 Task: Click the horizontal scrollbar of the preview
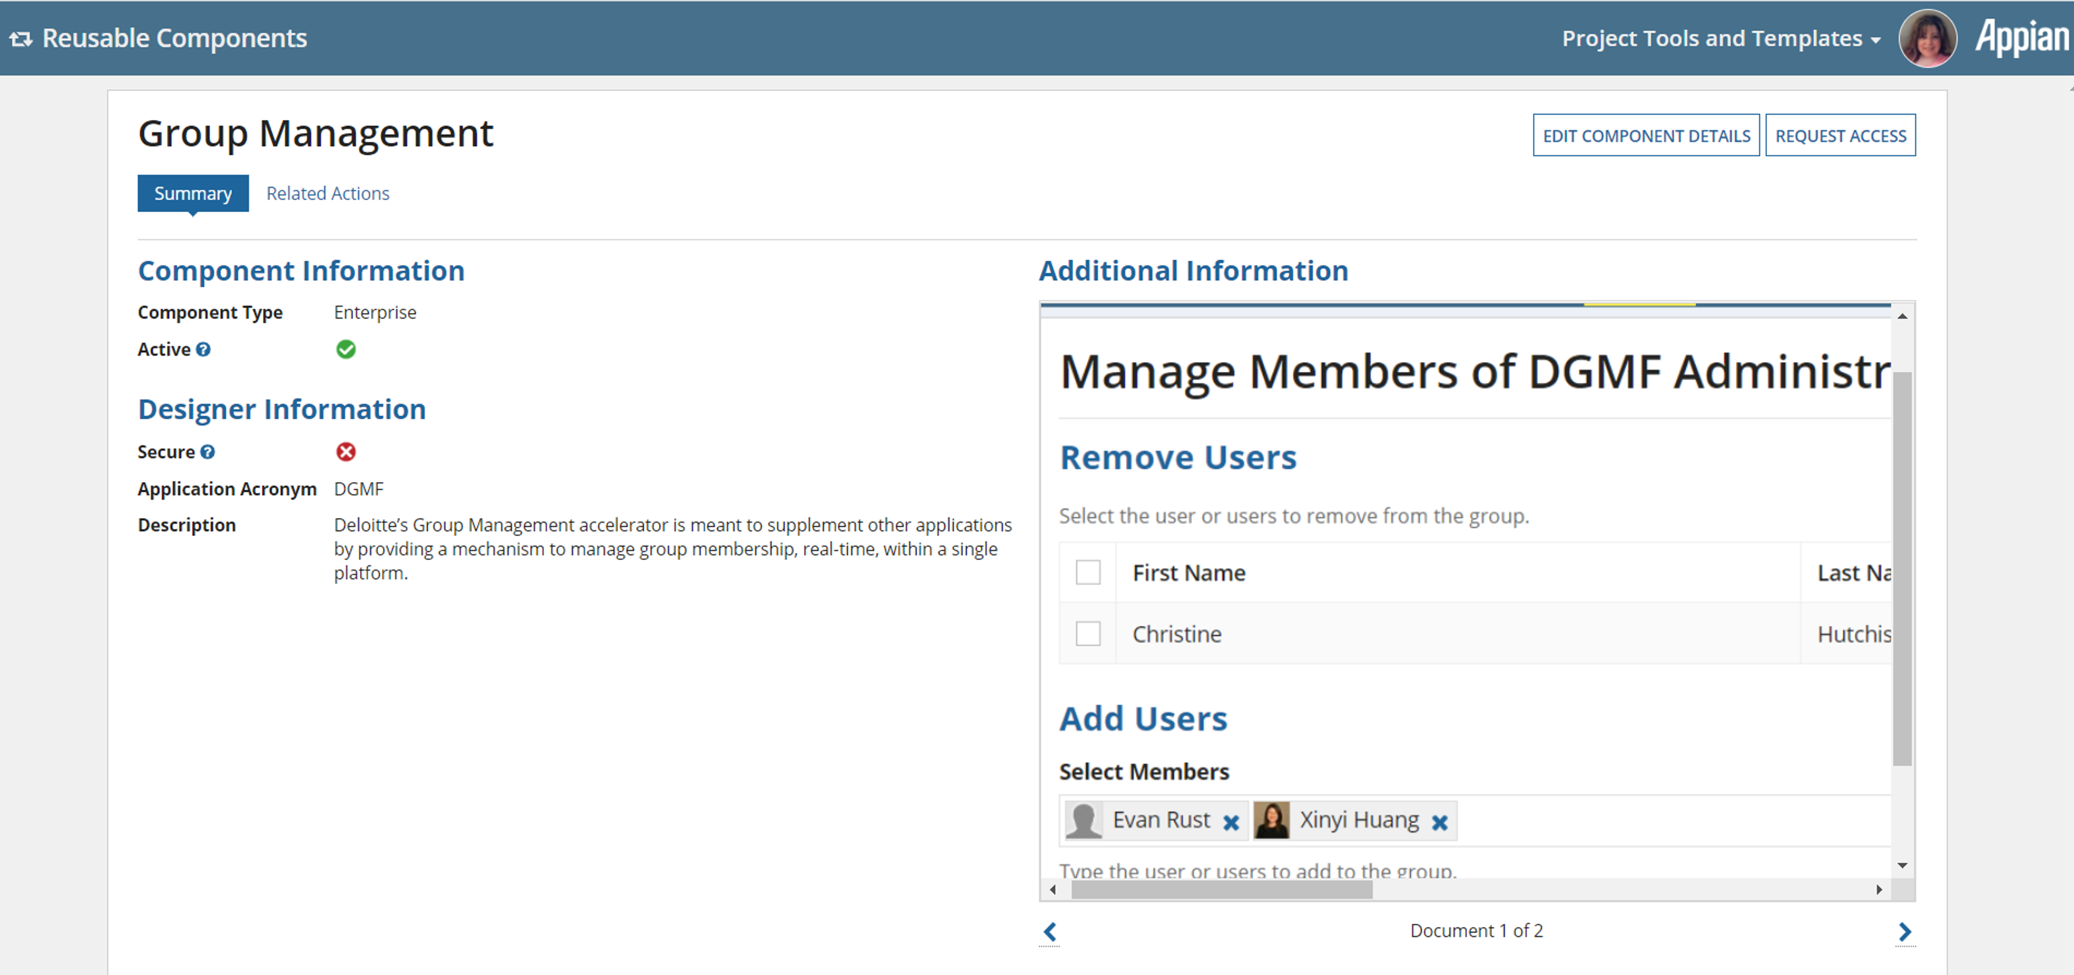(1222, 890)
